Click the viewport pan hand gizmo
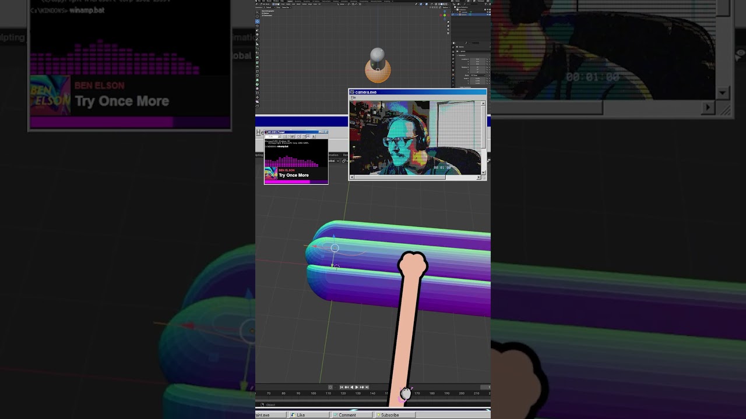This screenshot has width=746, height=419. pyautogui.click(x=448, y=26)
